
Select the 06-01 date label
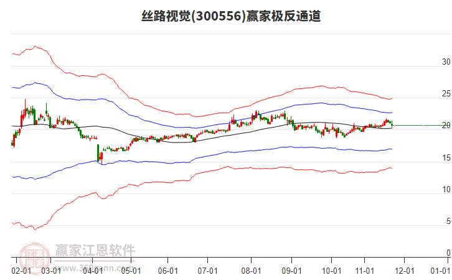point(167,271)
